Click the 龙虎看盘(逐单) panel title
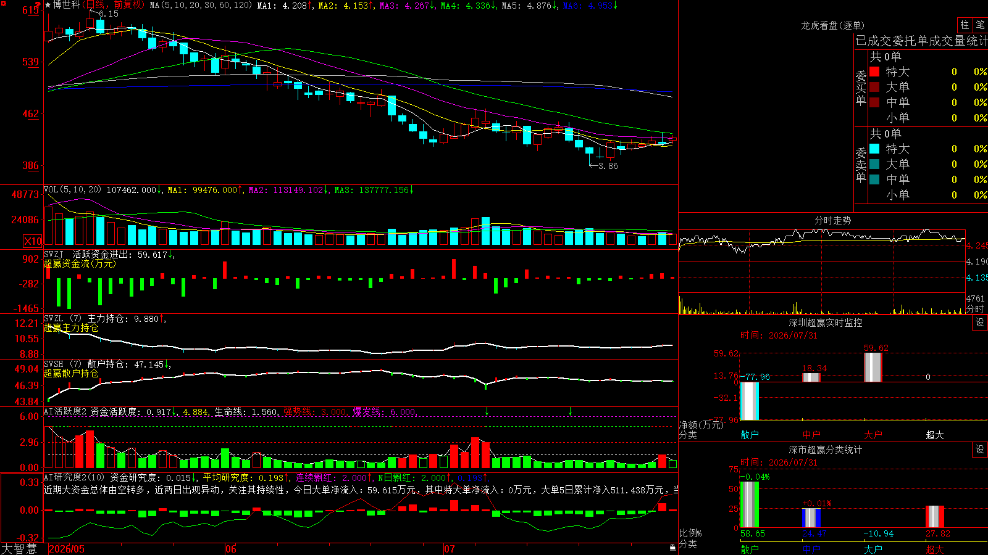Image resolution: width=988 pixels, height=555 pixels. point(832,25)
